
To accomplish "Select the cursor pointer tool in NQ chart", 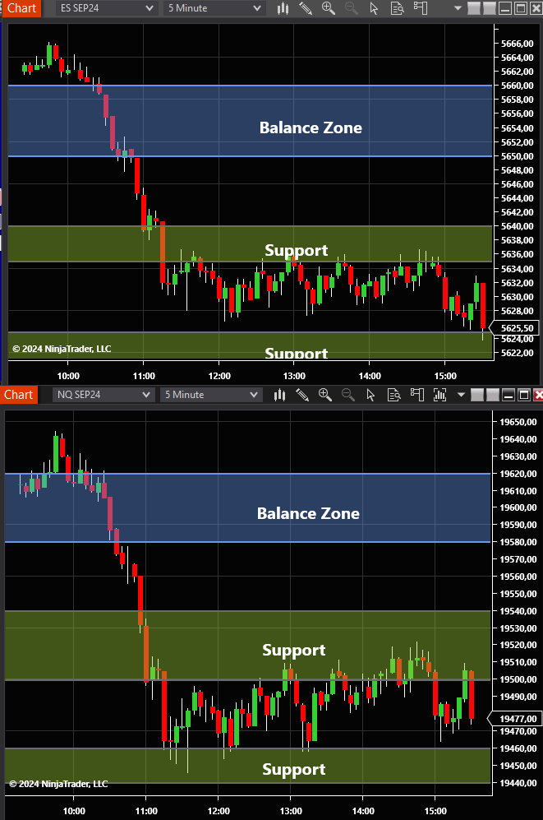I will click(x=370, y=395).
